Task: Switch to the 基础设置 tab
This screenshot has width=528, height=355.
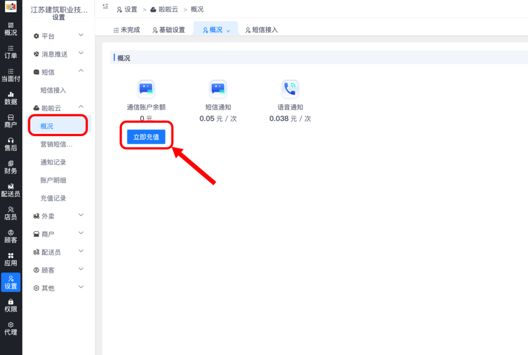Action: click(170, 29)
